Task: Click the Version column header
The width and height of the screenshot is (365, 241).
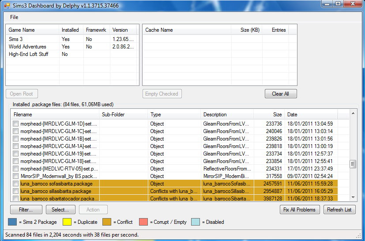Action: (x=123, y=30)
